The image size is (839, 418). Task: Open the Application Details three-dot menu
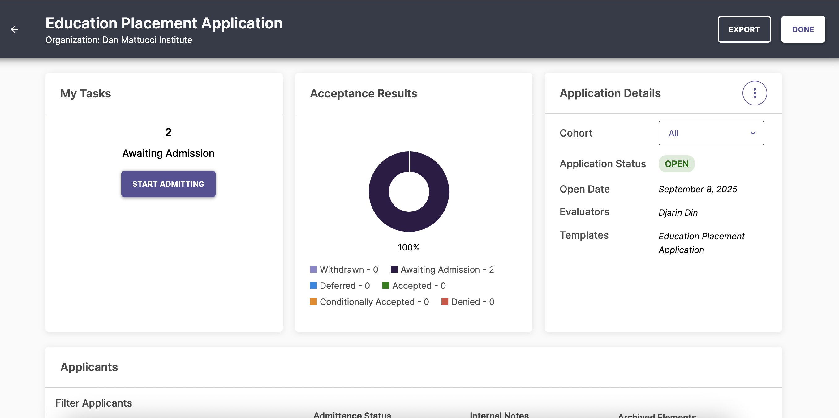[x=754, y=93]
